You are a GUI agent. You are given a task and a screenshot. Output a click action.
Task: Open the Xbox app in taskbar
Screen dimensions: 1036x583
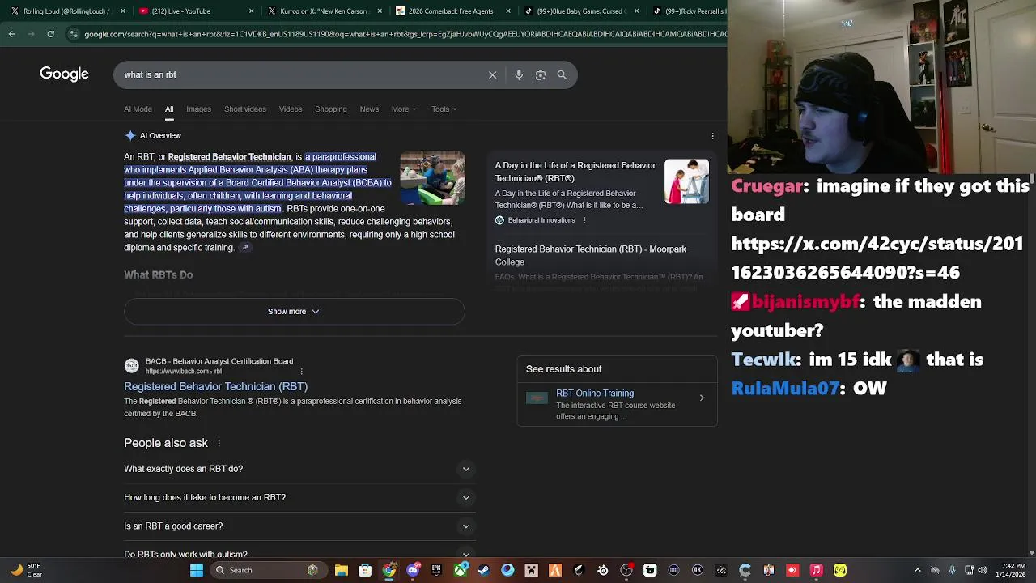[x=461, y=570]
